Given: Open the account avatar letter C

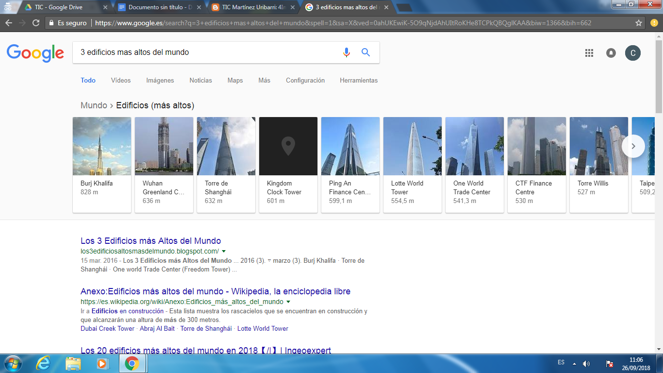Looking at the screenshot, I should (633, 53).
